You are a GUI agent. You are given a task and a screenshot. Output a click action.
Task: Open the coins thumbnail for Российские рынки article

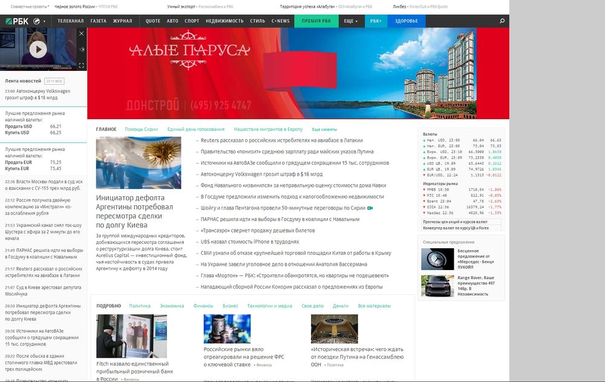(x=227, y=329)
